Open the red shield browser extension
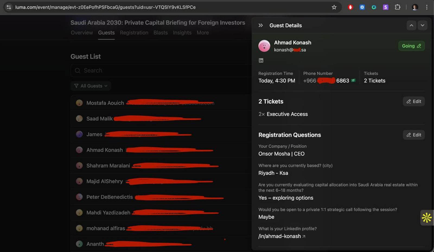Image resolution: width=434 pixels, height=252 pixels. [x=350, y=7]
